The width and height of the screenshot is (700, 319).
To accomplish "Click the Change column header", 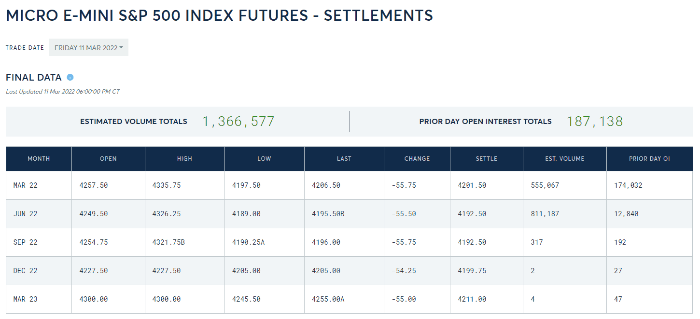I will tap(417, 159).
